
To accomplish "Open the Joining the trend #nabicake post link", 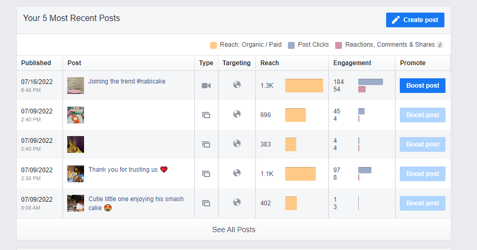I will click(x=127, y=81).
